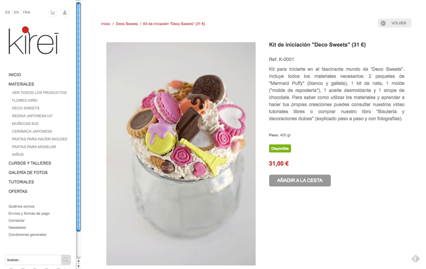Click the search magnifier icon
Screen dimensions: 426x269
pos(66,260)
